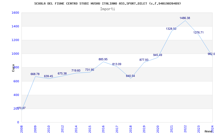Select peak data label 1486.38
The height and width of the screenshot is (134, 215).
[185, 18]
